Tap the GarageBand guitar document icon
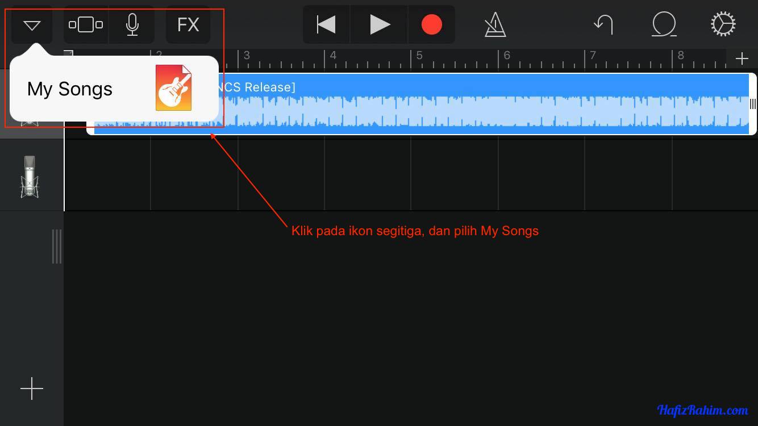Screen dimensions: 758x426 173,88
